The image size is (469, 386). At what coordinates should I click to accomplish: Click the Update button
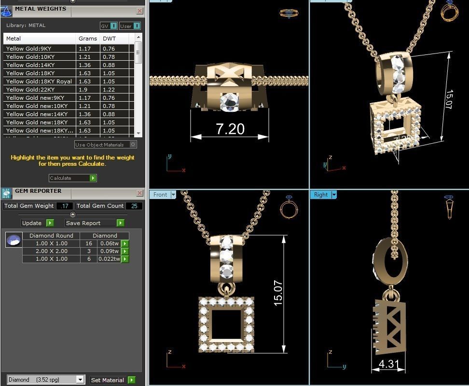[x=38, y=223]
